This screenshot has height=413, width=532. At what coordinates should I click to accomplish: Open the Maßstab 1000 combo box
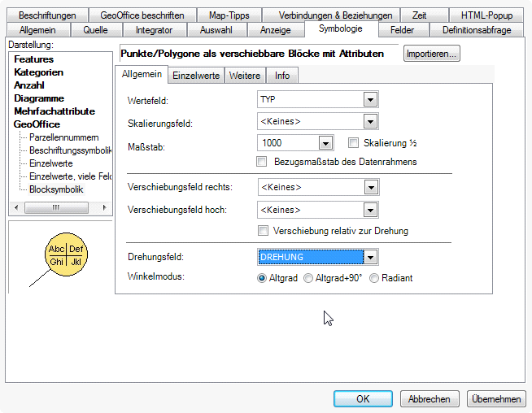point(325,143)
